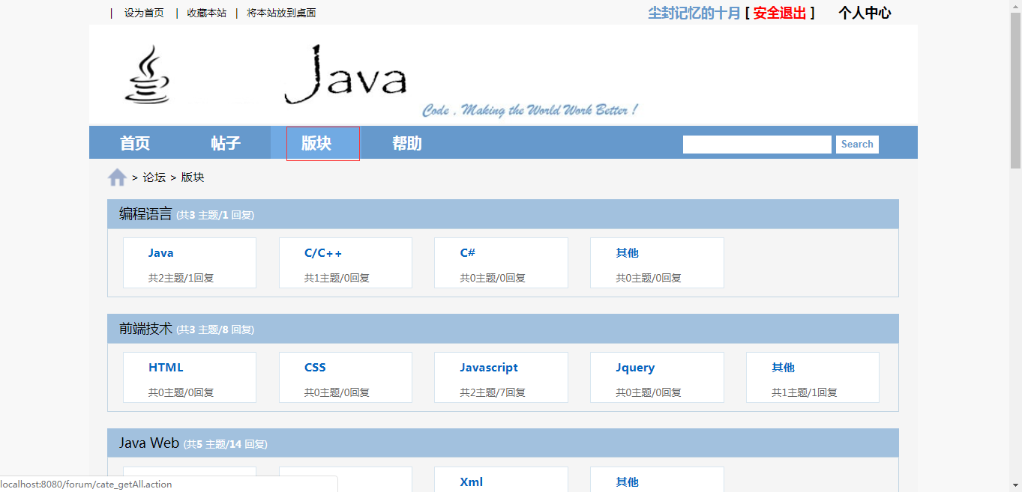Viewport: 1022px width, 492px height.
Task: Click the home breadcrumb icon
Action: [117, 177]
